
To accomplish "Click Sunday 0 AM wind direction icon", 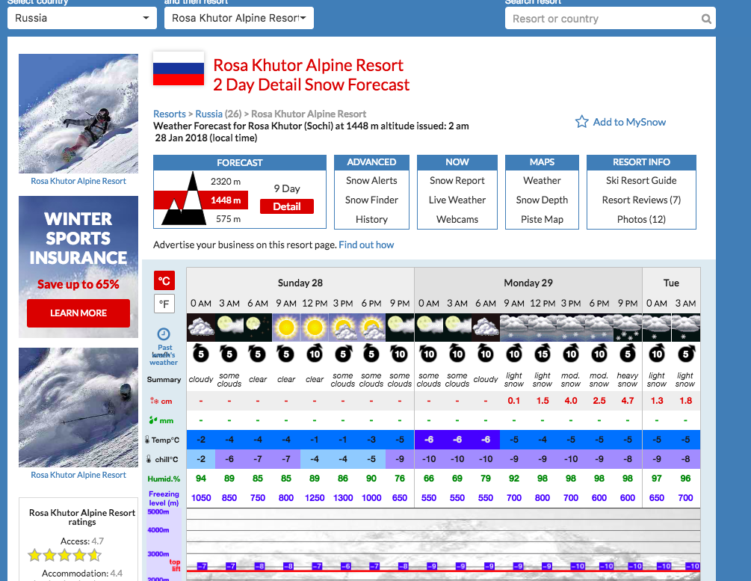I will [x=201, y=354].
